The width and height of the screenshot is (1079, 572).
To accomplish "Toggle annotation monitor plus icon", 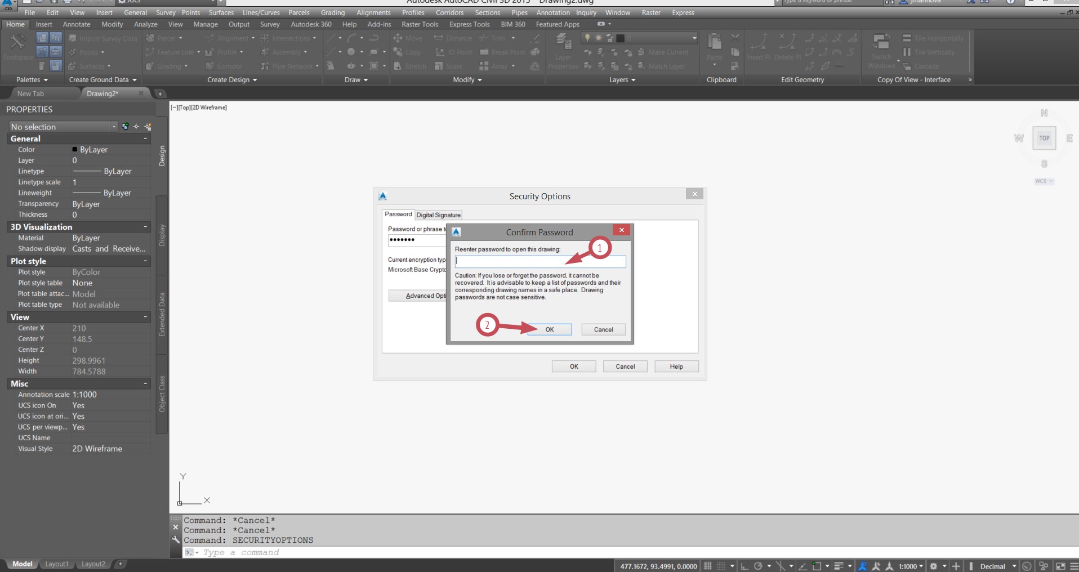I will [x=956, y=566].
